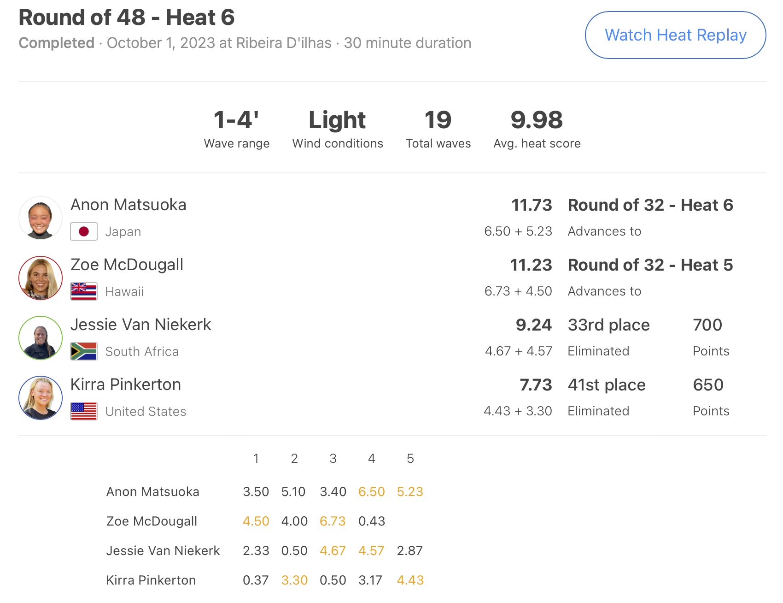Open Zoe McDougall's profile photo
Image resolution: width=783 pixels, height=603 pixels.
(41, 278)
